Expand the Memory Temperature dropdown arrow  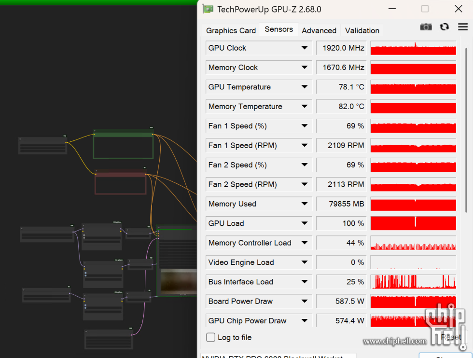305,107
